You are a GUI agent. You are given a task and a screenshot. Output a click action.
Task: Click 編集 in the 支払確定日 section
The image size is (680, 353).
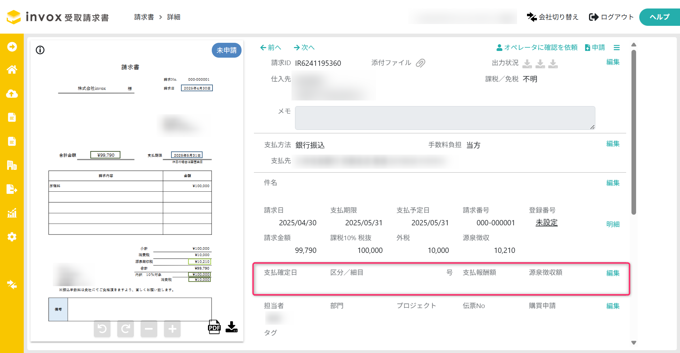pyautogui.click(x=613, y=273)
